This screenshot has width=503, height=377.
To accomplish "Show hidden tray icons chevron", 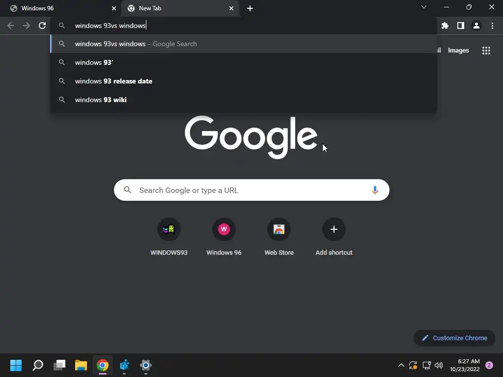I will (401, 365).
